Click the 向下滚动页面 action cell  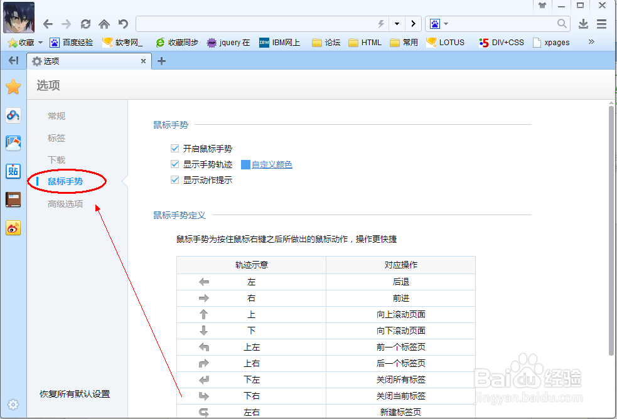(x=400, y=331)
